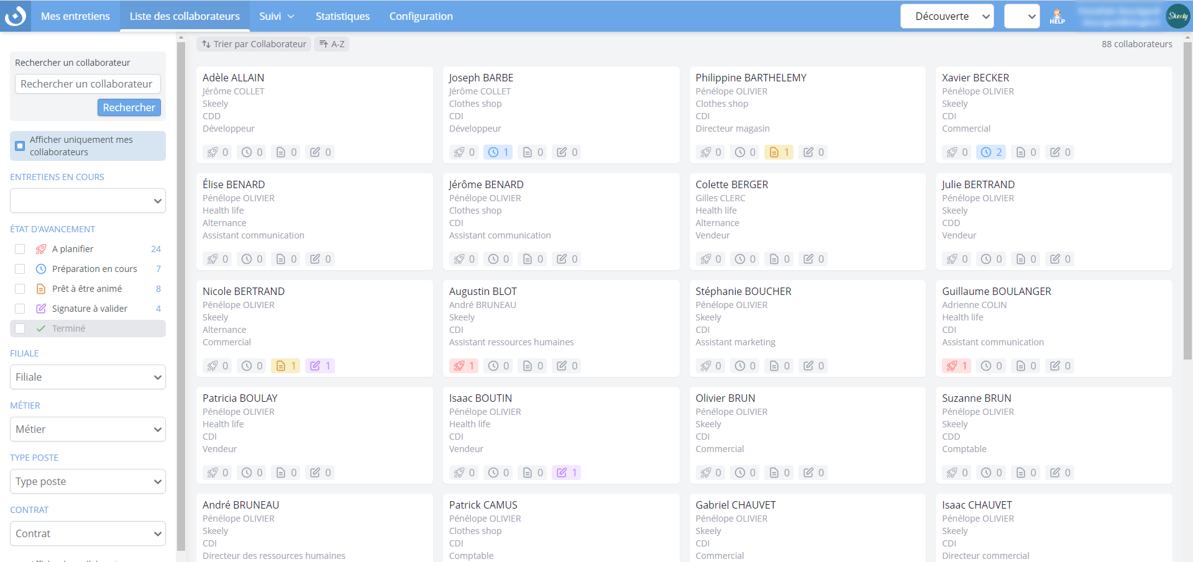Click Xavier BECKER's clock badge showing 2
Viewport: 1193px width, 562px height.
pos(991,152)
